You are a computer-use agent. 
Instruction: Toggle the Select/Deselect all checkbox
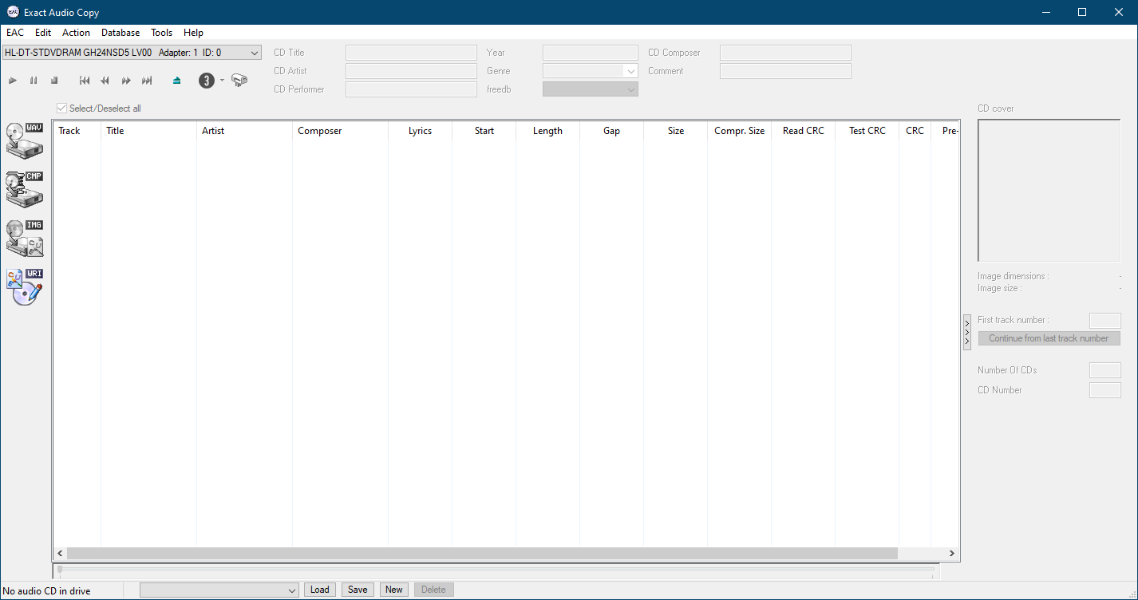pyautogui.click(x=62, y=109)
